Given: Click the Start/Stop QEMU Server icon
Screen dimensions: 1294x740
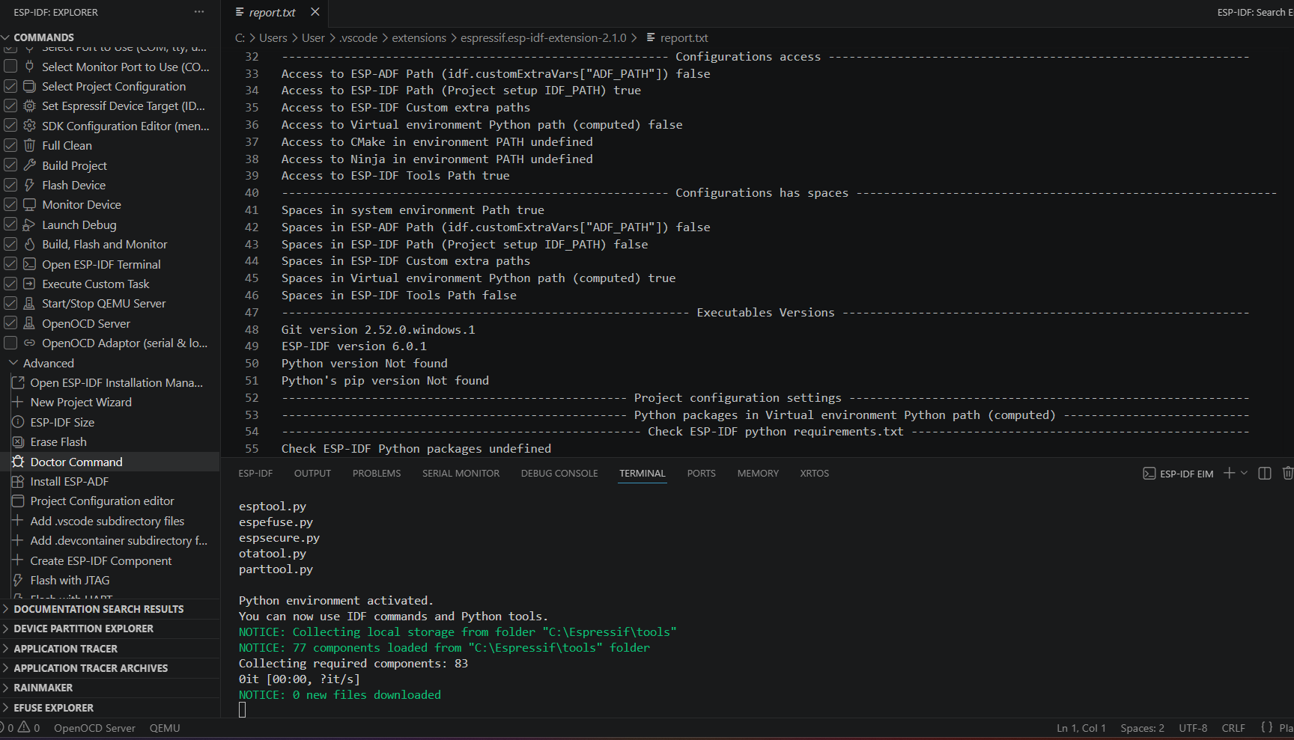Looking at the screenshot, I should (29, 303).
